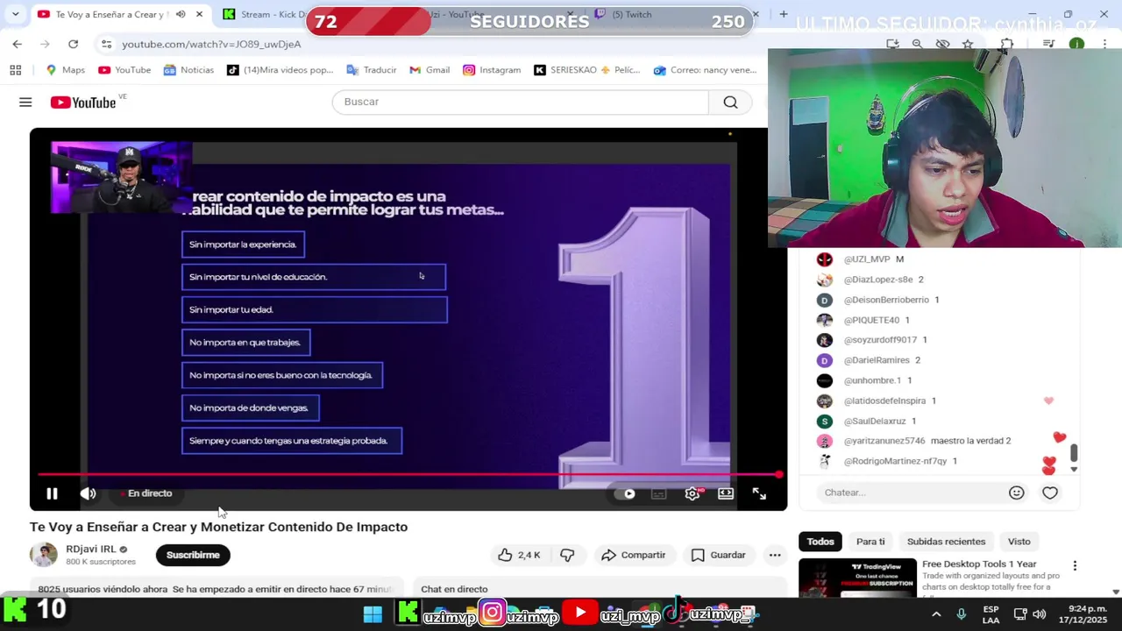Subscribe with the Suscribirme button
This screenshot has height=631, width=1122.
[x=193, y=555]
